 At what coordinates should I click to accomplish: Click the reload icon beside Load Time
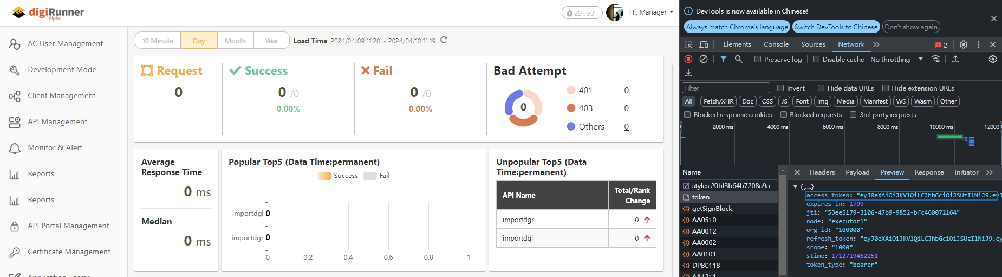tap(444, 40)
